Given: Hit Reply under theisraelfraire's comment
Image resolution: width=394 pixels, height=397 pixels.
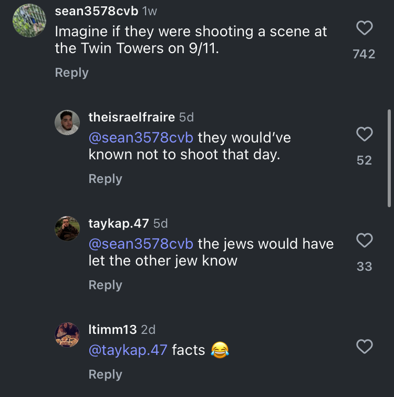Looking at the screenshot, I should tap(105, 179).
